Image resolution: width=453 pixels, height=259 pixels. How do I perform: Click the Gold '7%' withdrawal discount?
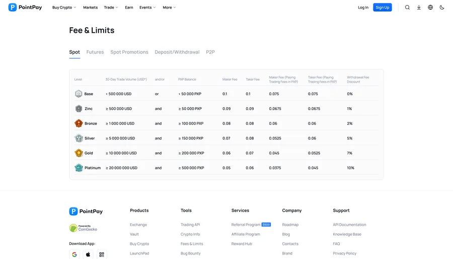pos(350,153)
